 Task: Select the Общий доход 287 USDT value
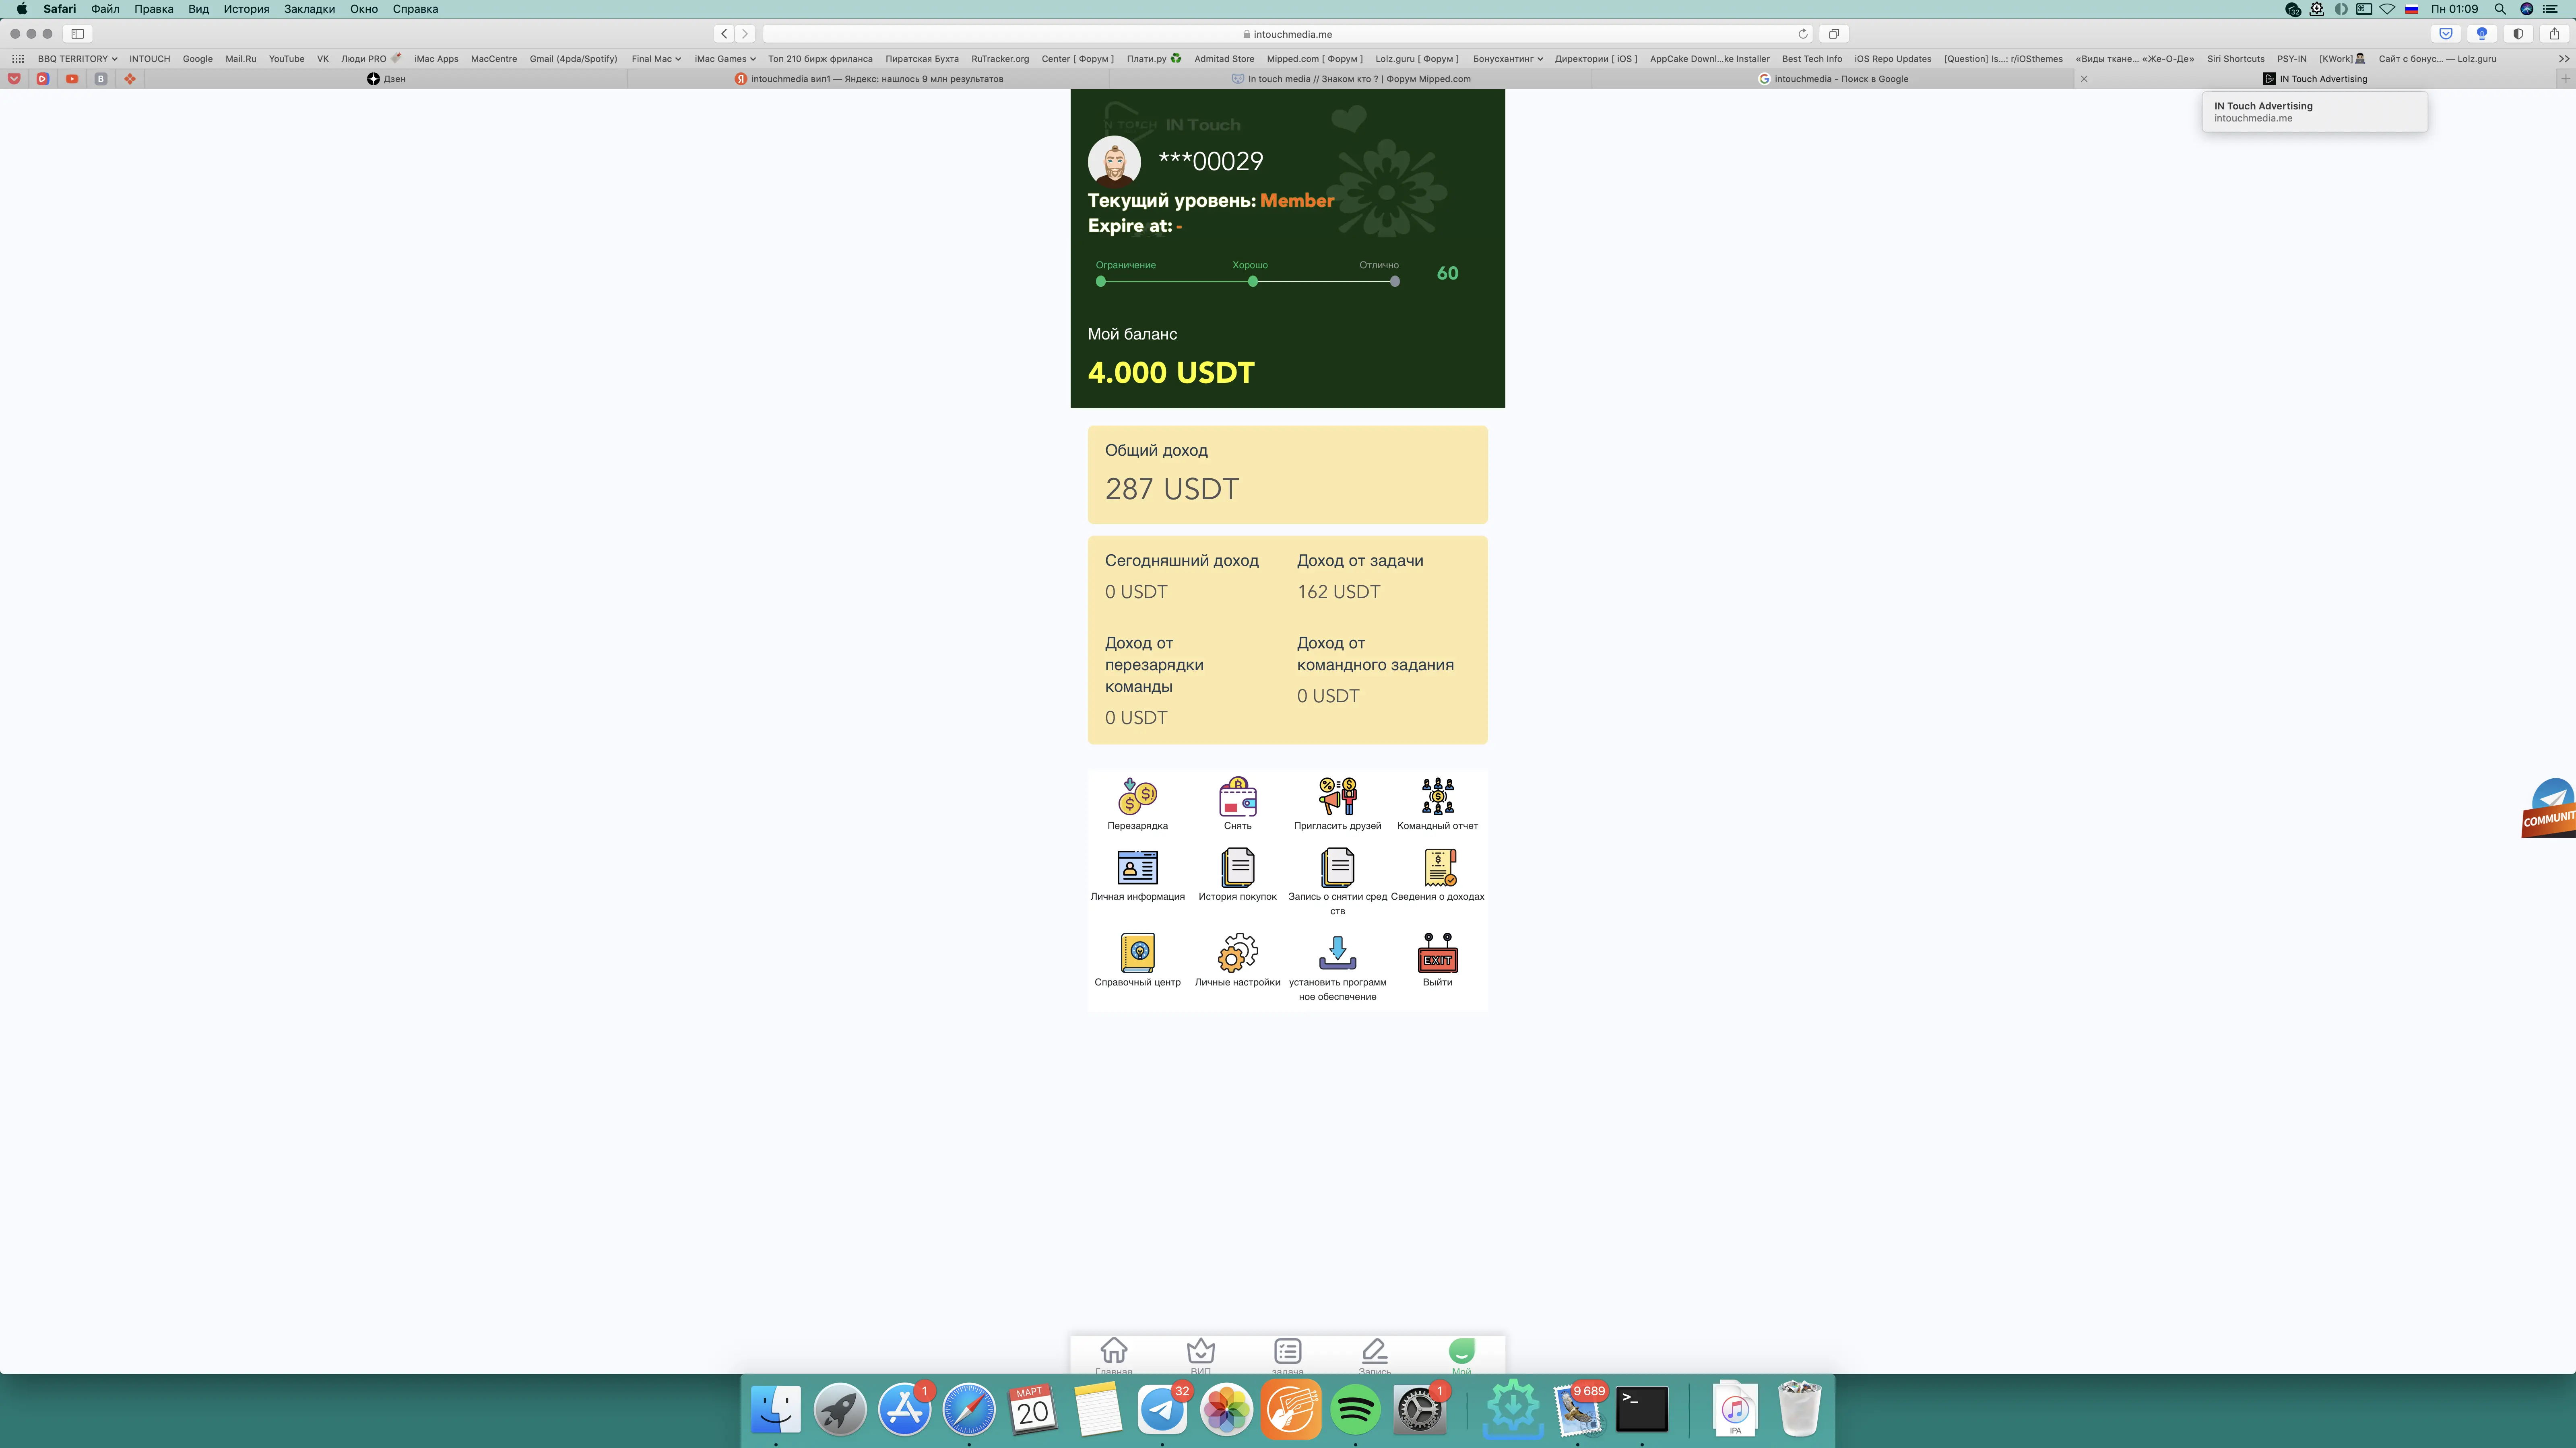point(1172,489)
